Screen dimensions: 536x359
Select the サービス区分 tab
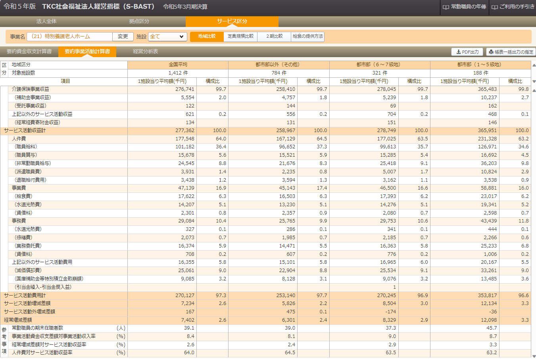tap(232, 21)
